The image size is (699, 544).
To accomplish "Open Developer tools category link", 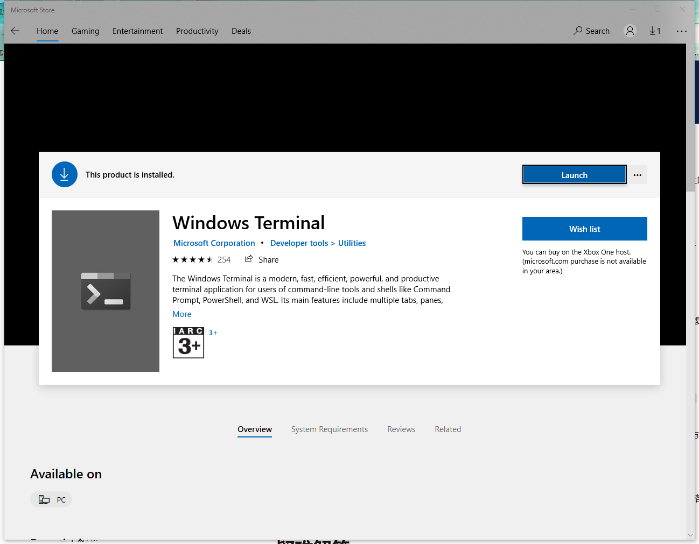I will point(299,243).
